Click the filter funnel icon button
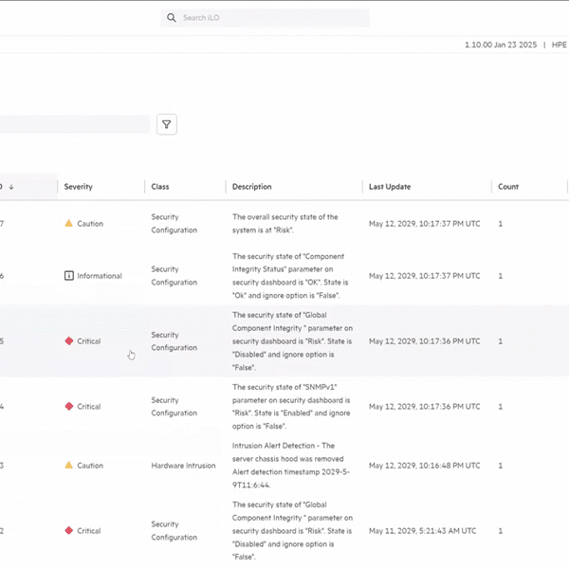Screen dimensions: 569x569 pyautogui.click(x=167, y=124)
